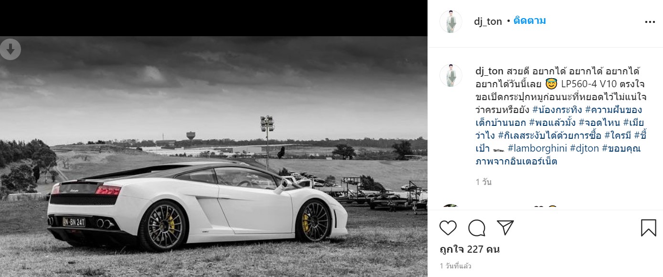
Task: Open dj_ton username in header
Action: (488, 21)
